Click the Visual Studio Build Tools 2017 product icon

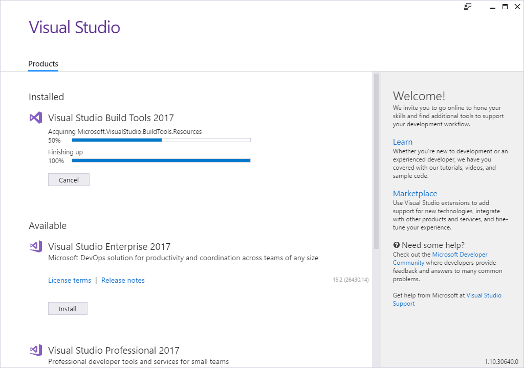coord(35,118)
